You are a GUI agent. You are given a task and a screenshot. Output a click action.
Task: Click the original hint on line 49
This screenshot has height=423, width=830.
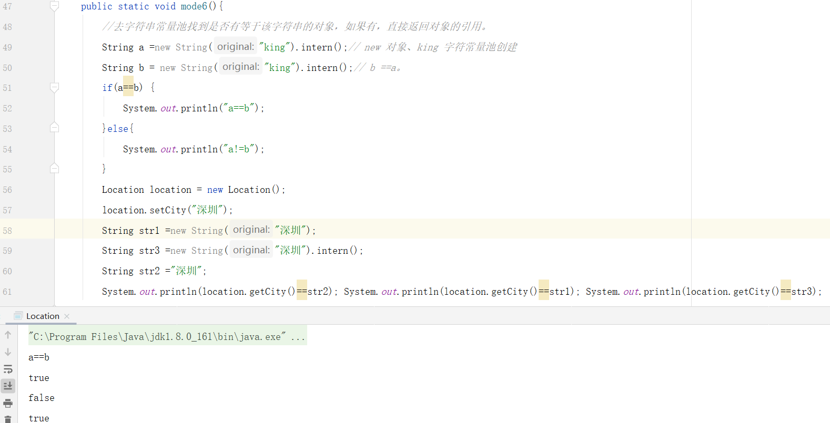pyautogui.click(x=235, y=47)
